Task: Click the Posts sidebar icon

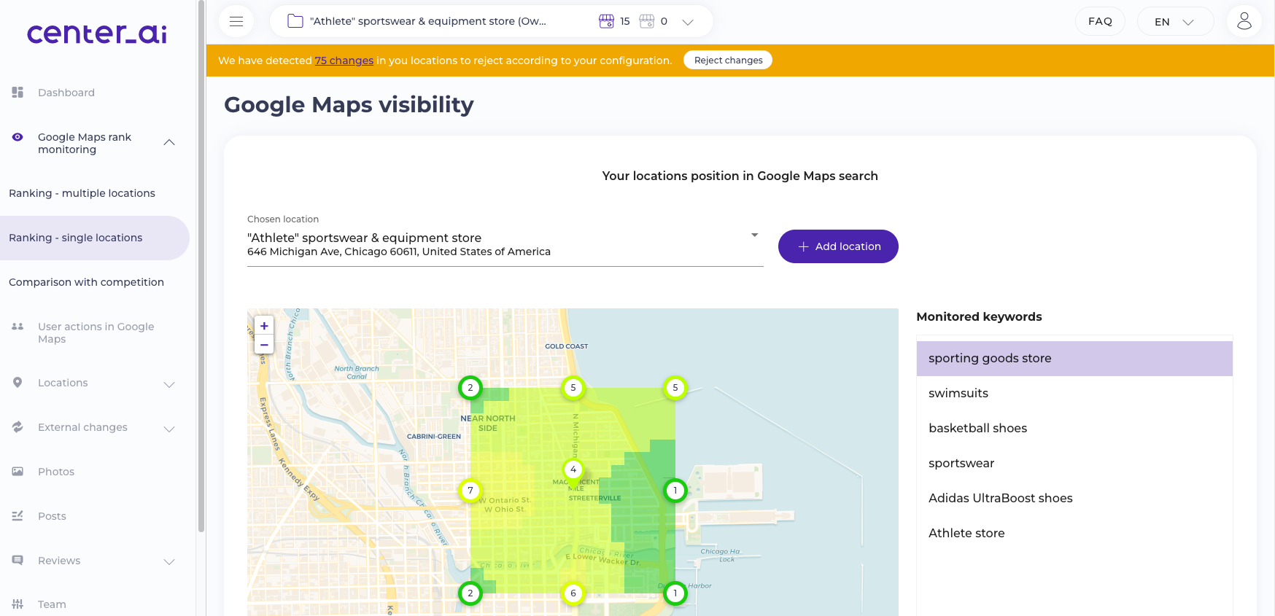Action: tap(18, 516)
